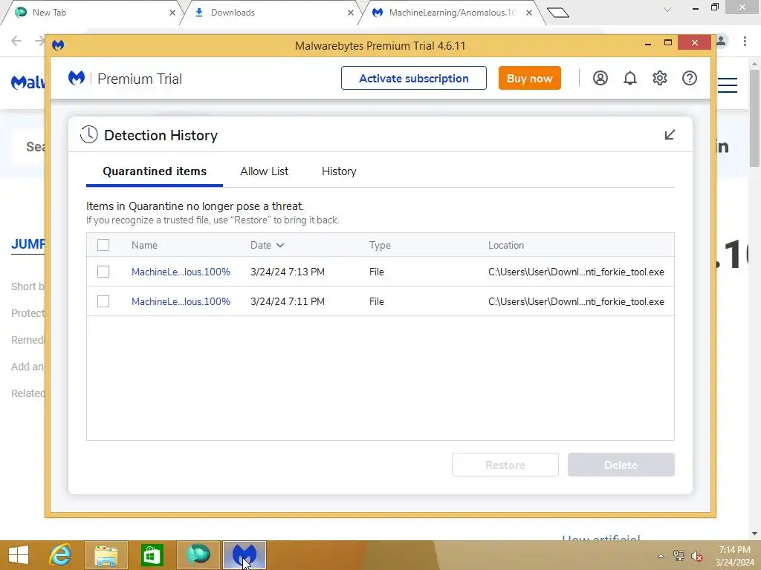Click the Delete button
761x570 pixels.
coord(621,465)
